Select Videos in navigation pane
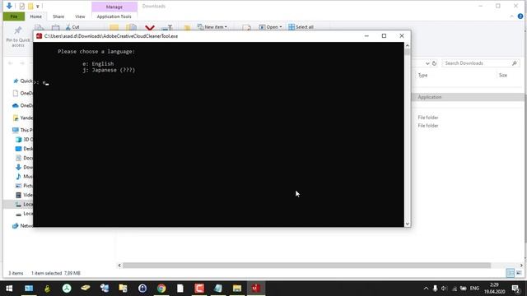This screenshot has width=527, height=296. point(24,195)
